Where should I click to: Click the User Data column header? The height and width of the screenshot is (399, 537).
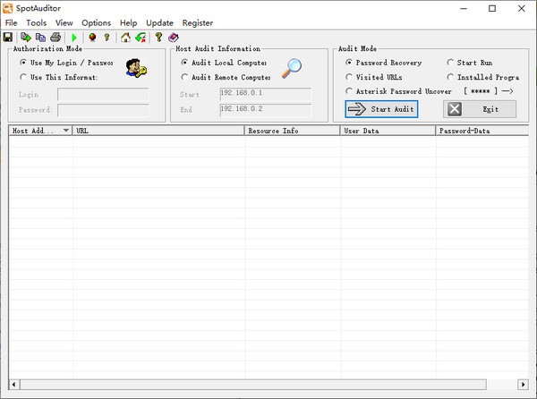[388, 131]
